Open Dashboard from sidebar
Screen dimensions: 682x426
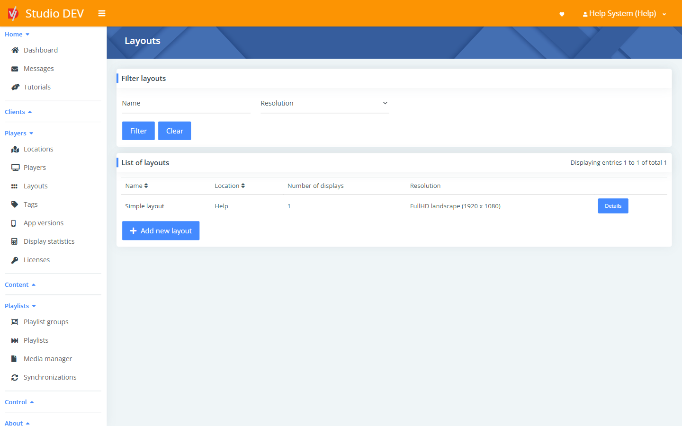tap(41, 50)
